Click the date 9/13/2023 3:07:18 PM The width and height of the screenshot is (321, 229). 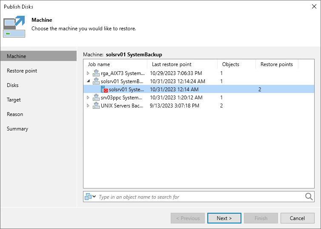[175, 106]
